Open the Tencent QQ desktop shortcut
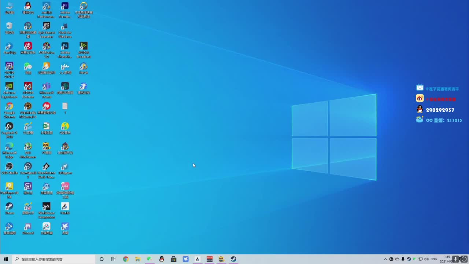 pyautogui.click(x=28, y=8)
